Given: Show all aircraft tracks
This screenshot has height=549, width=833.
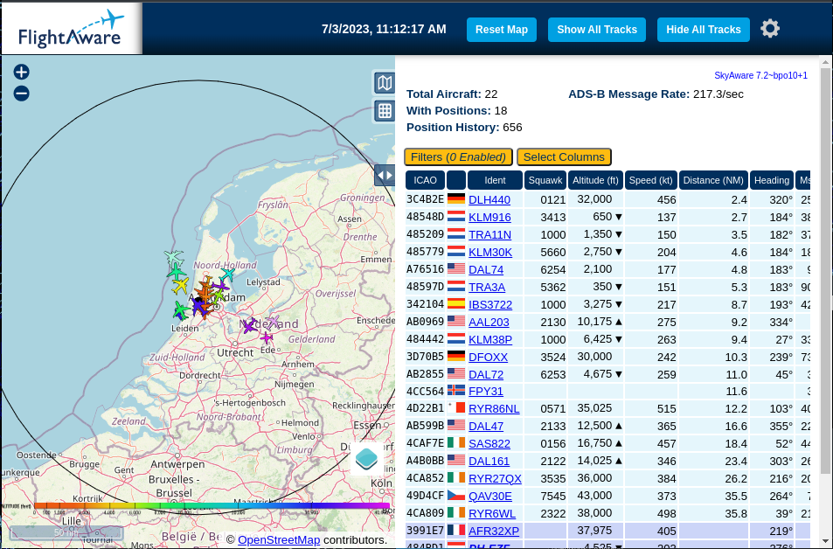Looking at the screenshot, I should point(597,30).
